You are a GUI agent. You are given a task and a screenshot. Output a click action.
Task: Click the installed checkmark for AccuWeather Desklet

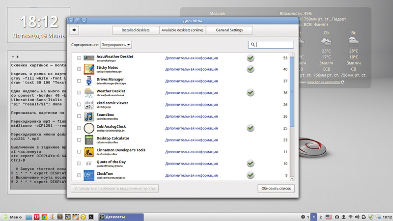251,58
